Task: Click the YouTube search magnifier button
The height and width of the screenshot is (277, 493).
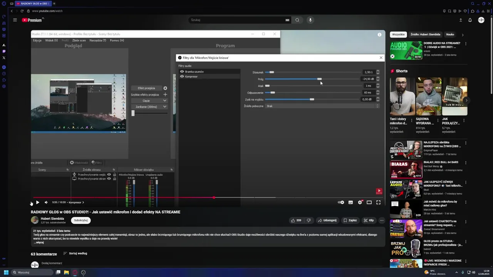Action: (297, 20)
